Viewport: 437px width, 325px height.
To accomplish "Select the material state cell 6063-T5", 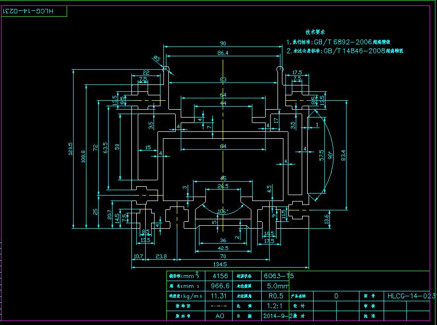I will tap(278, 276).
